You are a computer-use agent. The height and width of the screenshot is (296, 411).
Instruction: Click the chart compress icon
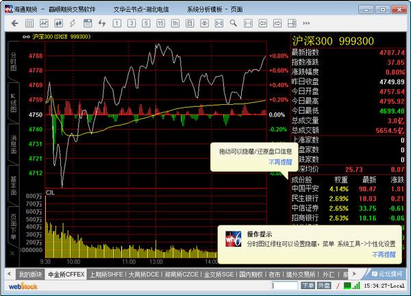click(204, 23)
